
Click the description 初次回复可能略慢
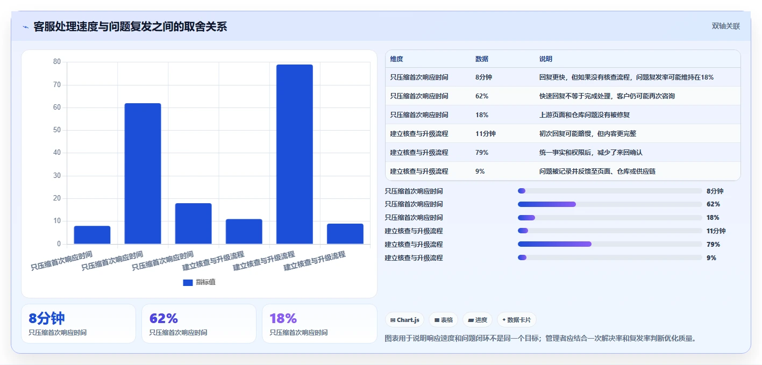pyautogui.click(x=588, y=134)
